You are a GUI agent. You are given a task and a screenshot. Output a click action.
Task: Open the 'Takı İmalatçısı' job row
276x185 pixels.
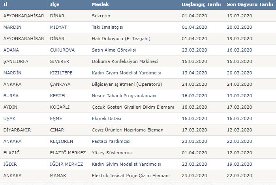(107, 27)
